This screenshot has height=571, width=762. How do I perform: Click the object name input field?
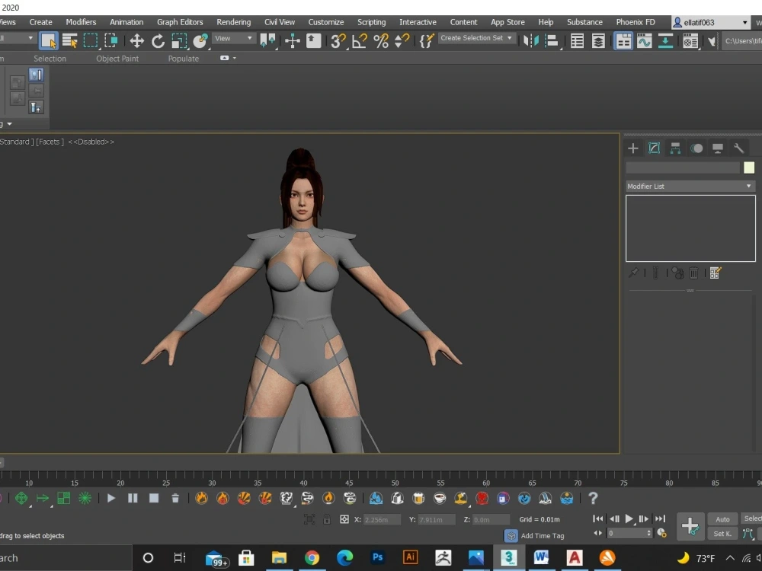click(x=683, y=167)
